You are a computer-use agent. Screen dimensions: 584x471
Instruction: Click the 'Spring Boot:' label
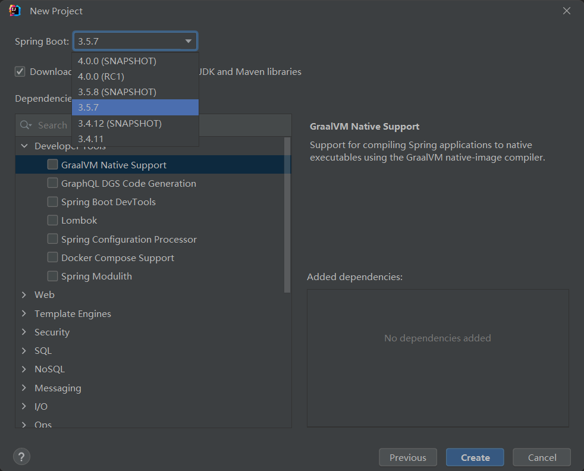42,41
